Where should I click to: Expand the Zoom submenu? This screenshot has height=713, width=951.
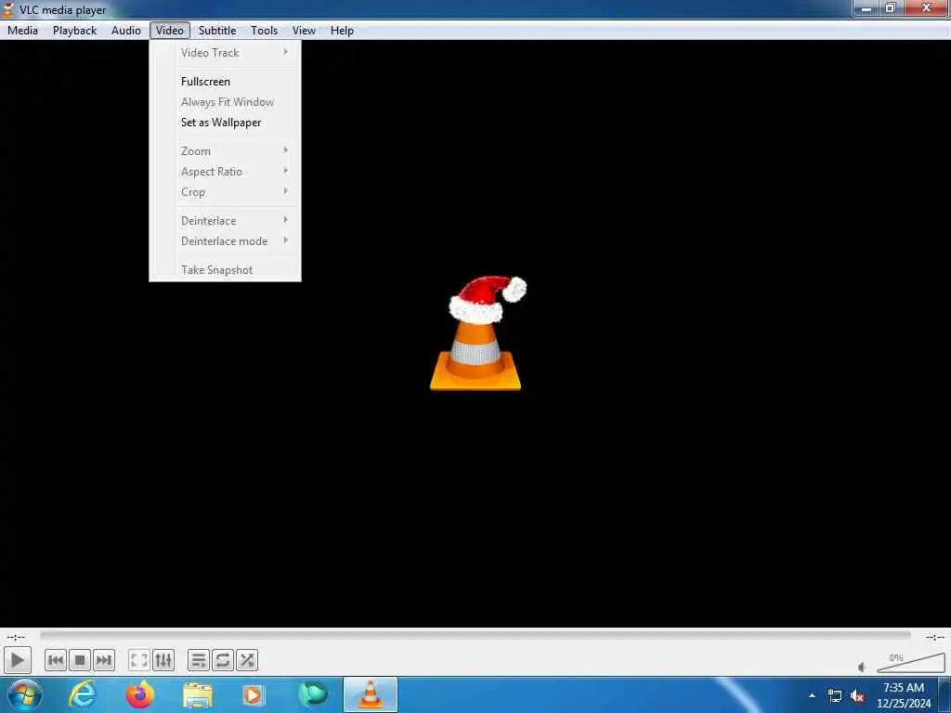tap(226, 151)
